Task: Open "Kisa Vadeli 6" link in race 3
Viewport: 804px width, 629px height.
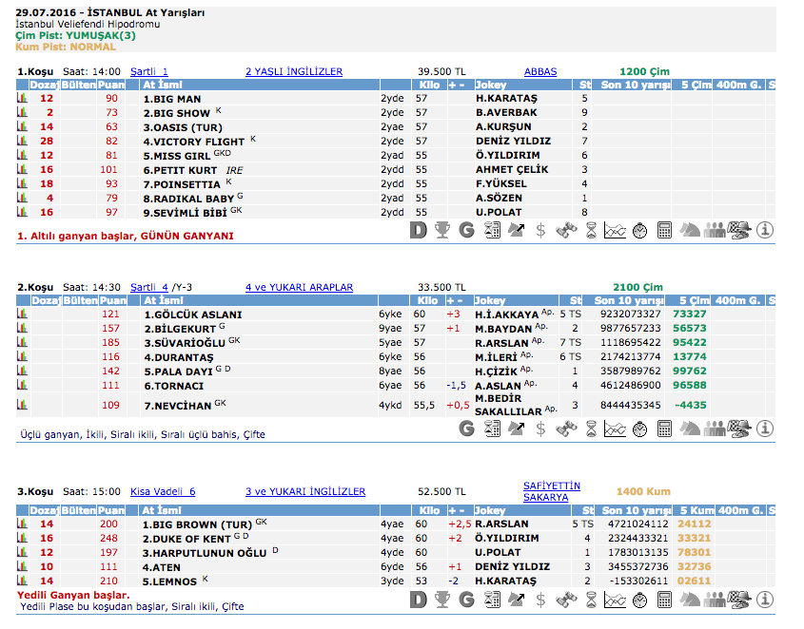Action: pyautogui.click(x=162, y=491)
